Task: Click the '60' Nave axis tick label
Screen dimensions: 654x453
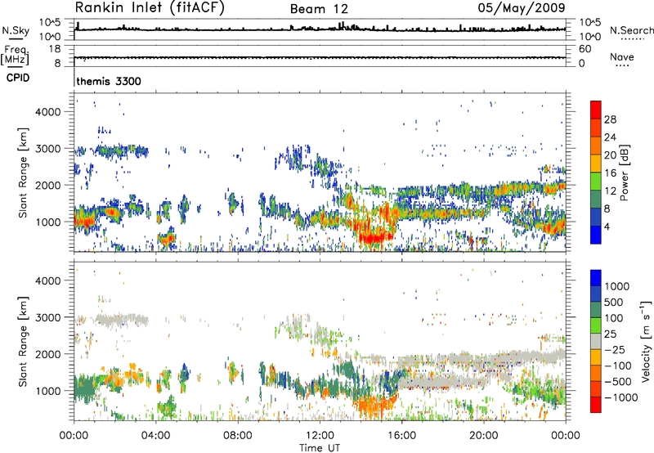Action: (585, 49)
